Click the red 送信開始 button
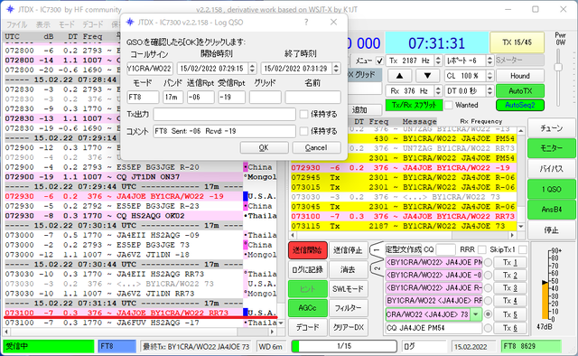Screen dimensions: 578x356 tap(307, 250)
